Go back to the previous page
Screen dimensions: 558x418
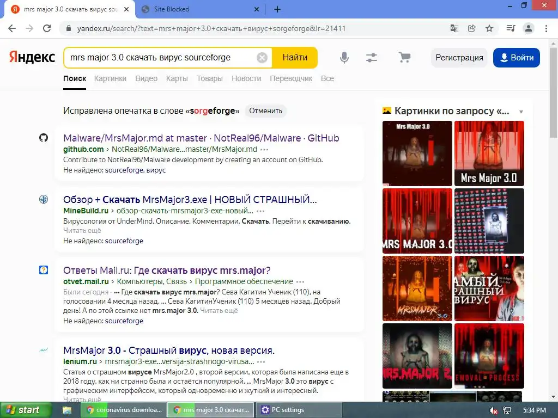pos(12,28)
